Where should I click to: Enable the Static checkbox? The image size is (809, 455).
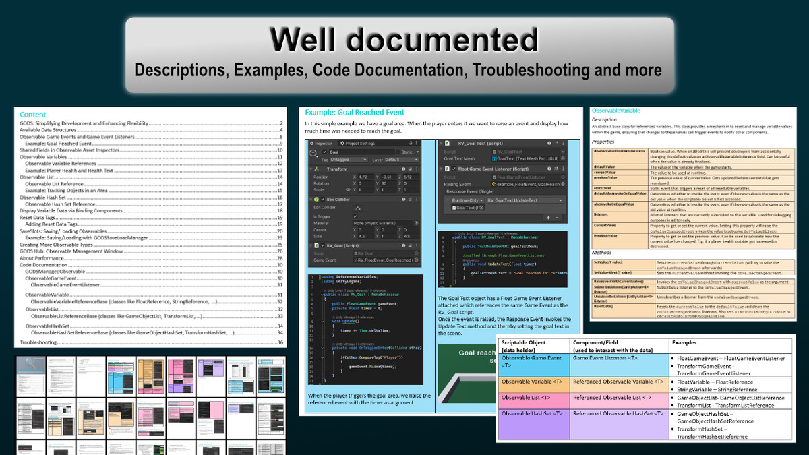coord(398,152)
